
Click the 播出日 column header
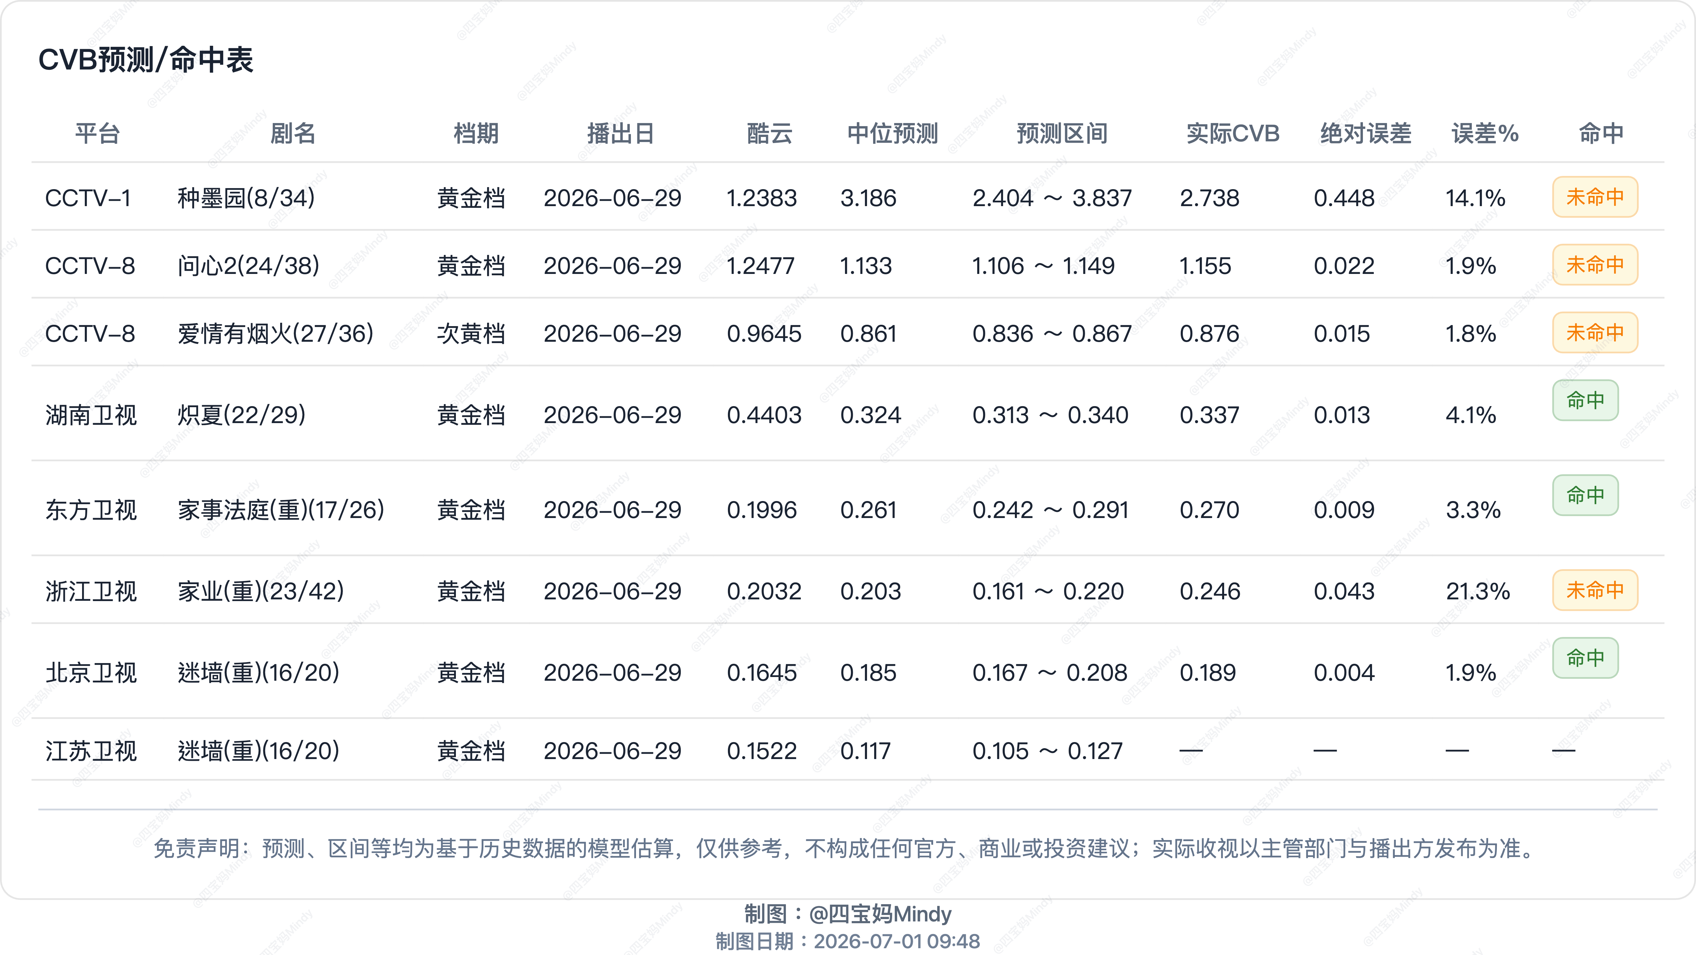(621, 134)
